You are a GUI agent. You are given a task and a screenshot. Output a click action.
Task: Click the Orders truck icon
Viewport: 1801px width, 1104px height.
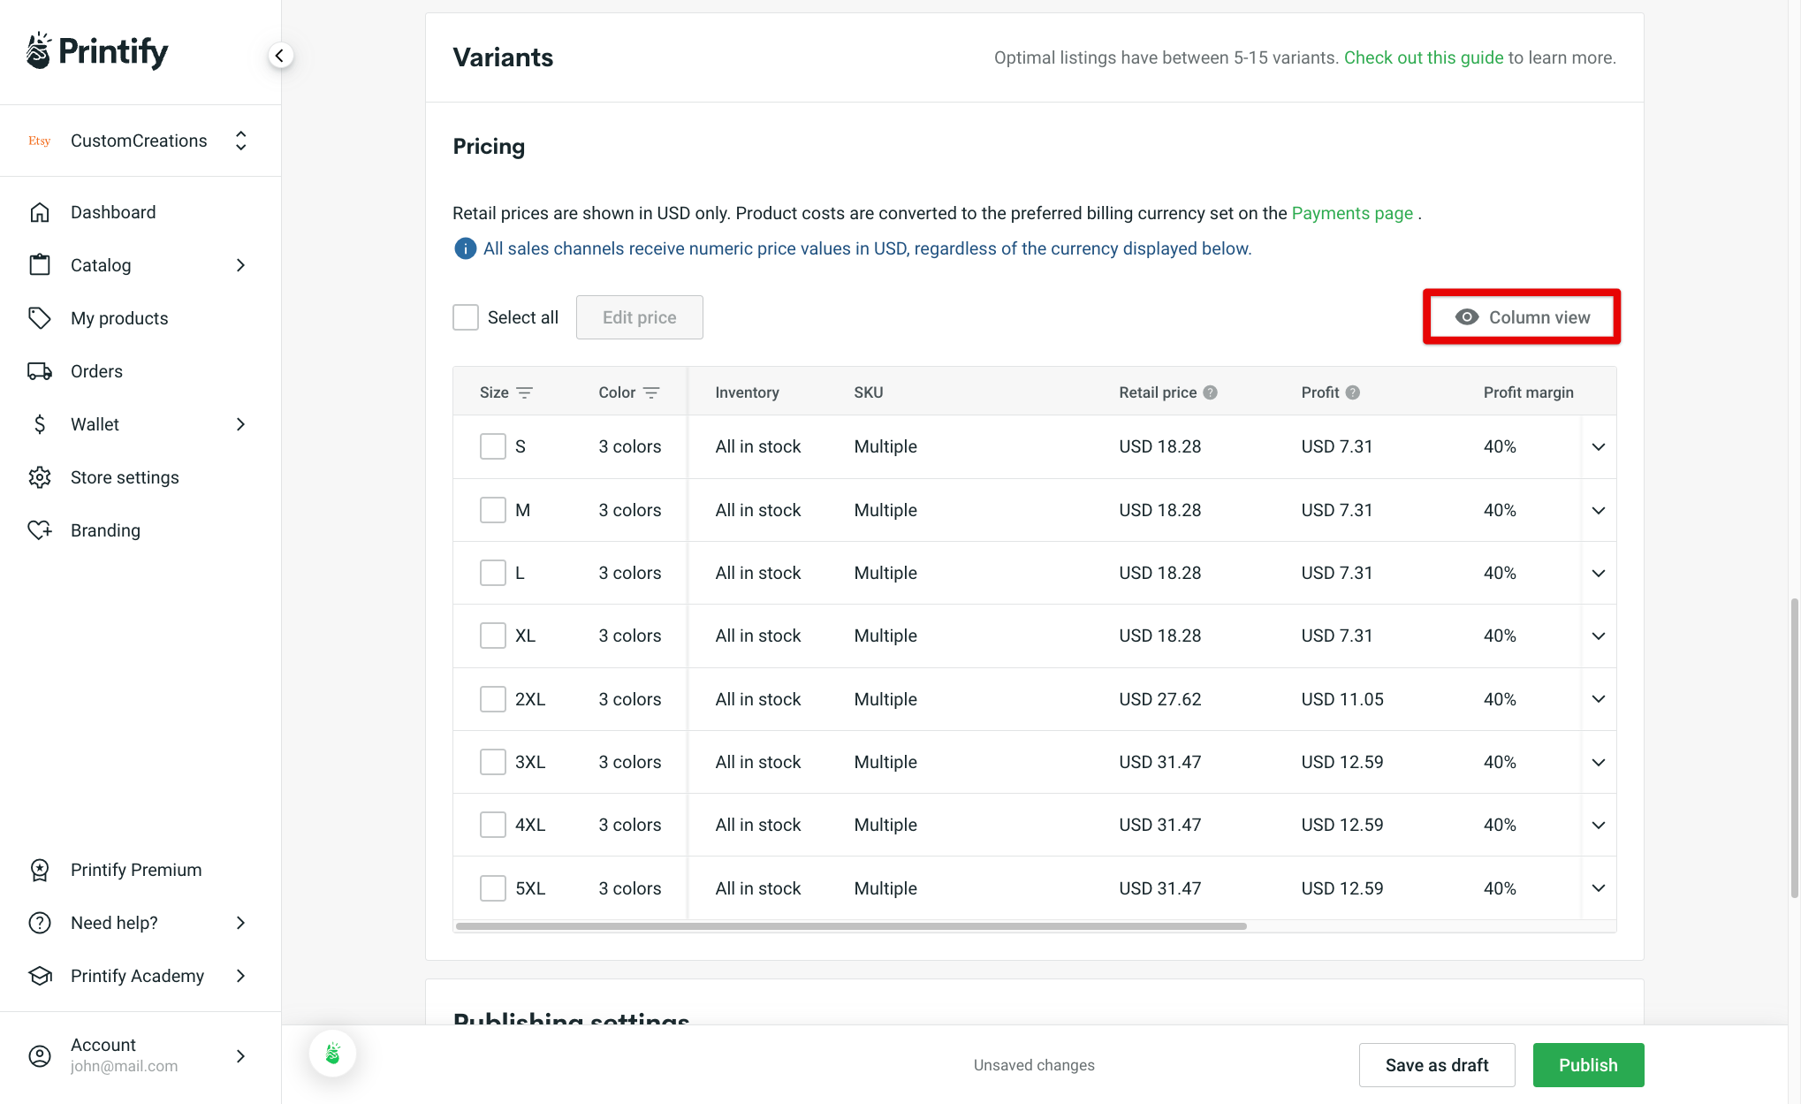click(x=40, y=370)
